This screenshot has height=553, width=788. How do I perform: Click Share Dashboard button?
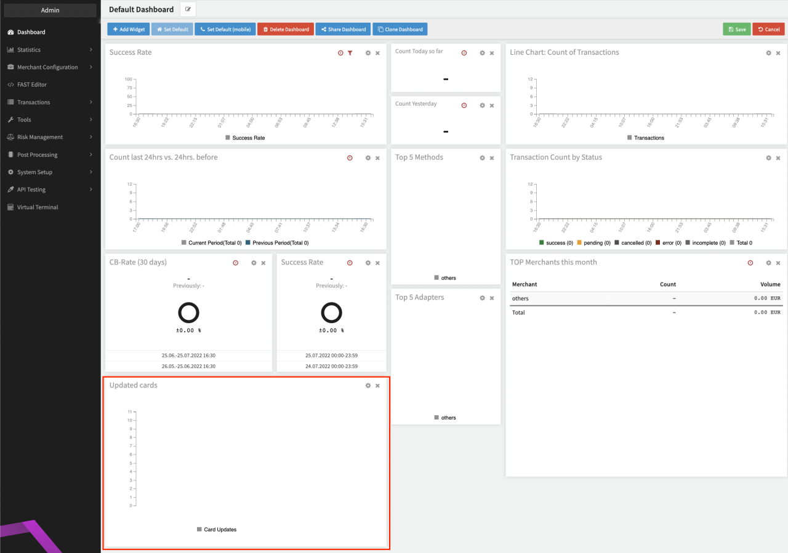(343, 30)
